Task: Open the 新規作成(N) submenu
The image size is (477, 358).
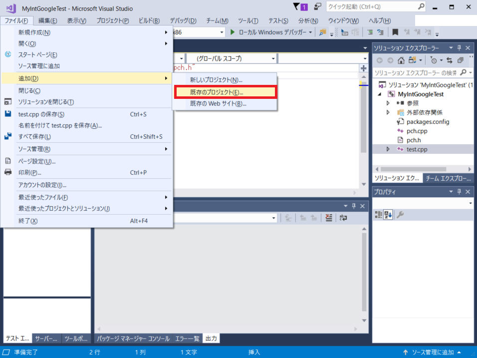Action: [86, 32]
